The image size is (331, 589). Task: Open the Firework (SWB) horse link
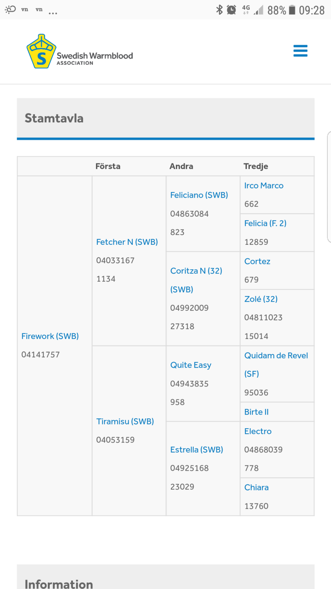coord(50,336)
